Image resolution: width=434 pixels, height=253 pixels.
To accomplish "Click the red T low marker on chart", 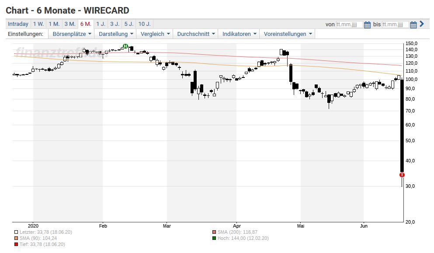I will pyautogui.click(x=402, y=175).
